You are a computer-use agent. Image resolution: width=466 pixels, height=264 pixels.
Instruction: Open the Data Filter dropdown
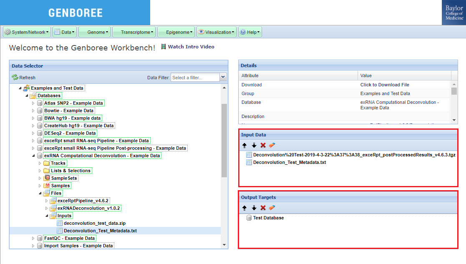[x=223, y=77]
